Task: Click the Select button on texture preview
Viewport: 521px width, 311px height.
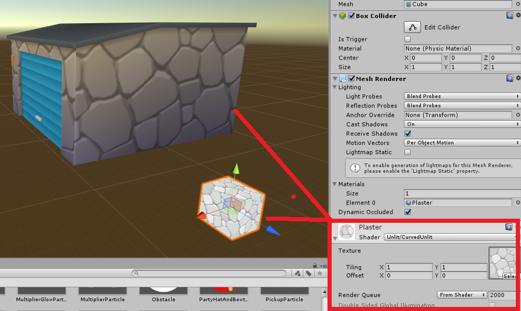Action: point(509,276)
